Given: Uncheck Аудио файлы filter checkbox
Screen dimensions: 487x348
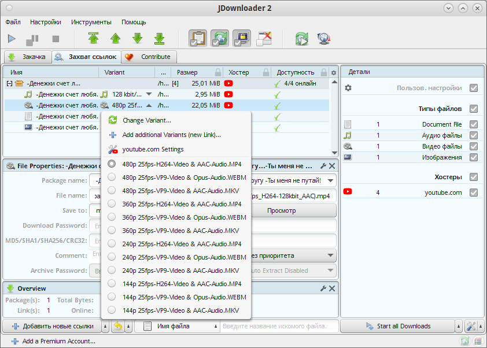Looking at the screenshot, I should tap(474, 135).
